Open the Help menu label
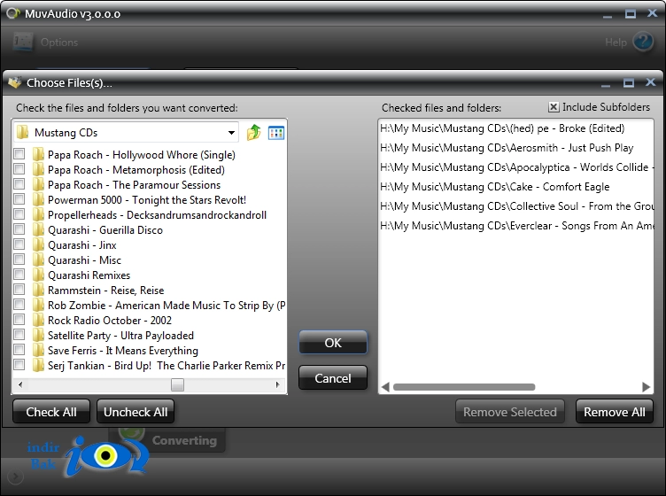 pyautogui.click(x=616, y=42)
